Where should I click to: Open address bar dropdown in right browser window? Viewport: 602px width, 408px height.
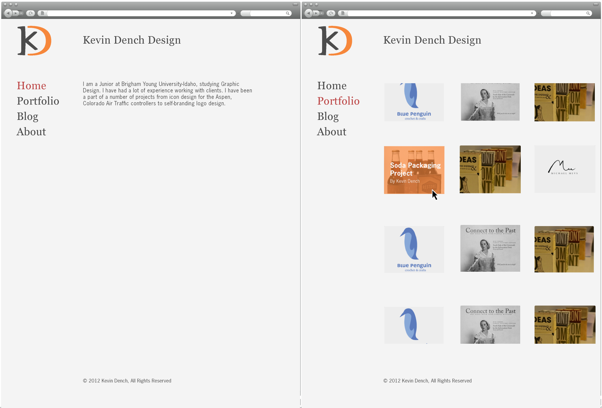coord(532,13)
